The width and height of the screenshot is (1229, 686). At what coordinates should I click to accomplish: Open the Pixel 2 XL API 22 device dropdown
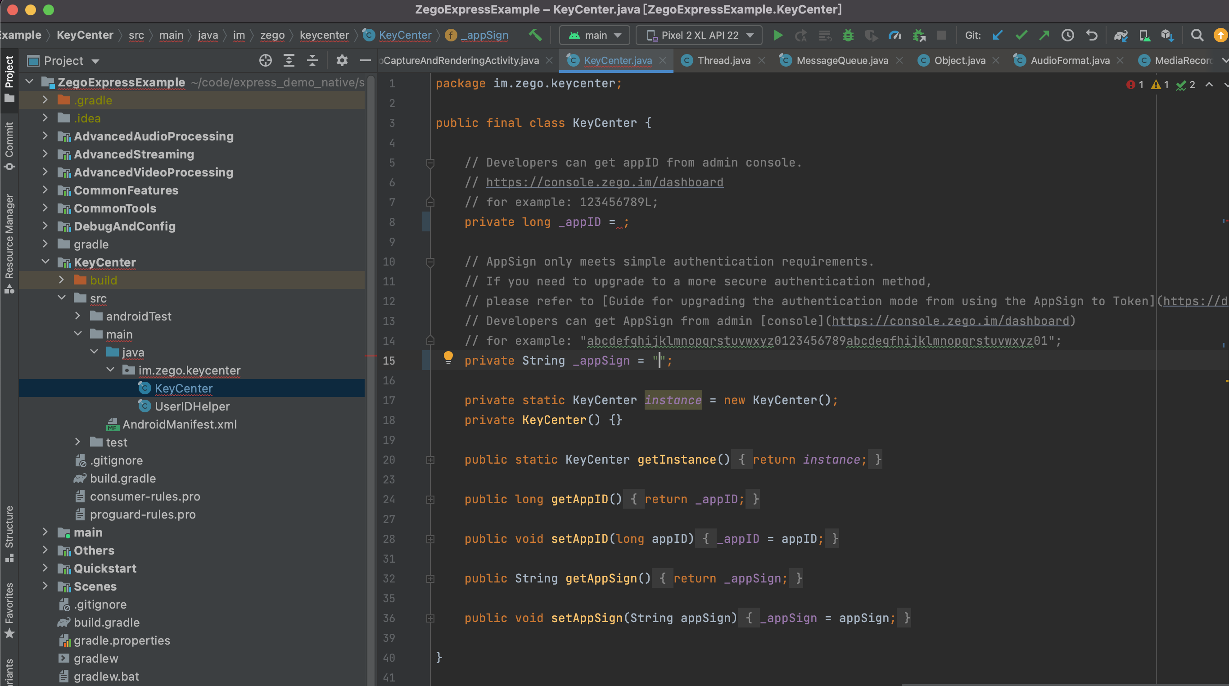pos(700,35)
